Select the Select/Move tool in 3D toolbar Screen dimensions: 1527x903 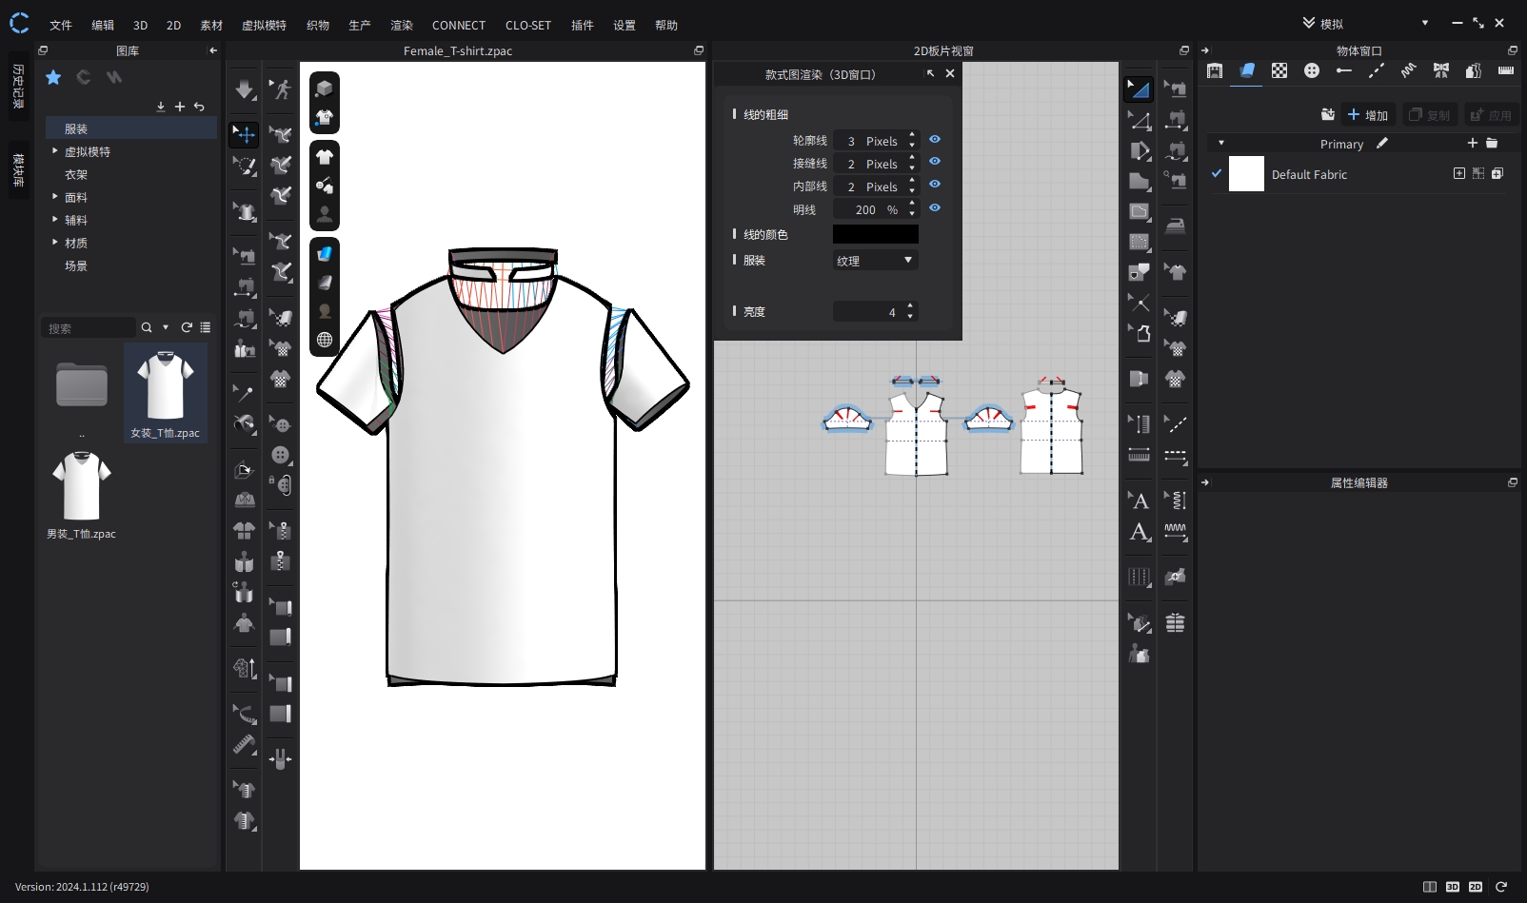point(245,134)
